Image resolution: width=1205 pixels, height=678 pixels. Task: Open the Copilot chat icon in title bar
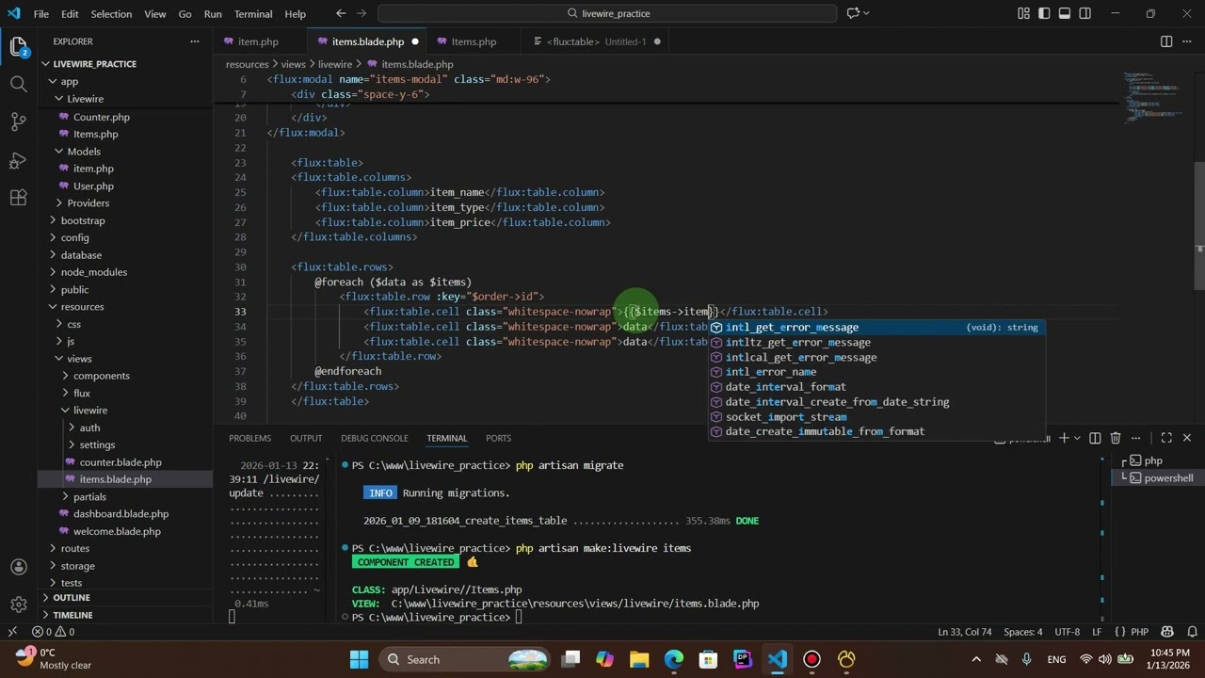(x=853, y=13)
